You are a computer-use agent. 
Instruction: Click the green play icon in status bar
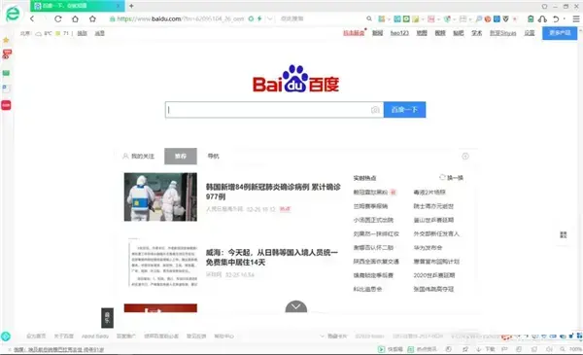coord(381,349)
